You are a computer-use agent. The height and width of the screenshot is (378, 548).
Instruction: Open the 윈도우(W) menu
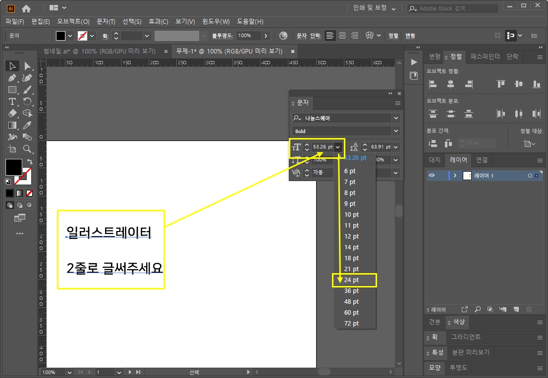(216, 22)
